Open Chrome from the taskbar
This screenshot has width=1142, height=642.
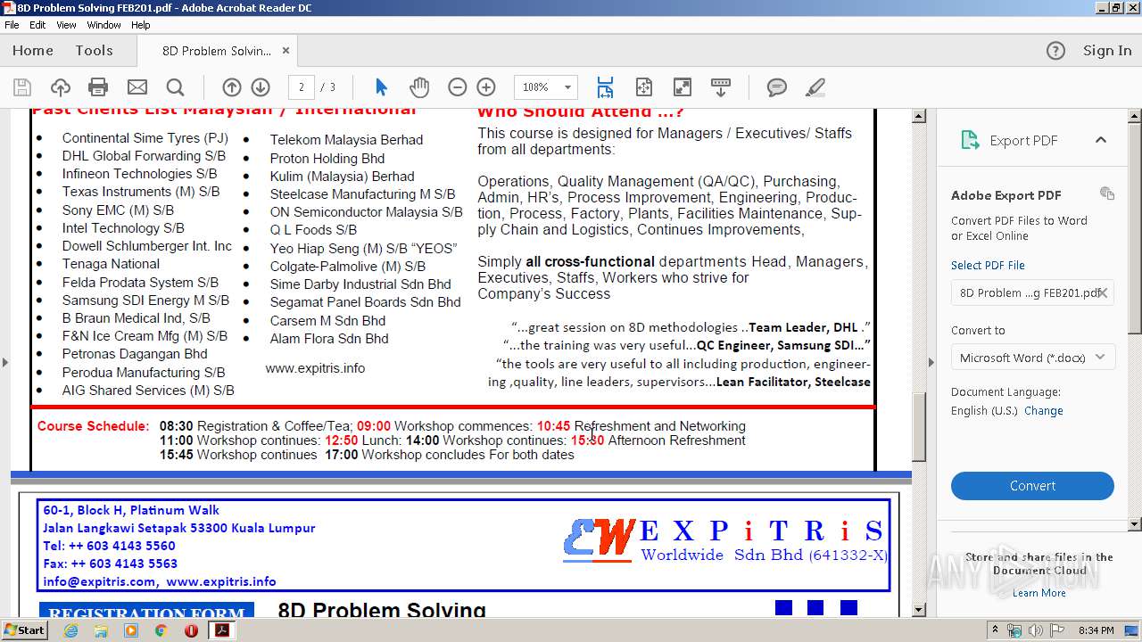point(161,630)
